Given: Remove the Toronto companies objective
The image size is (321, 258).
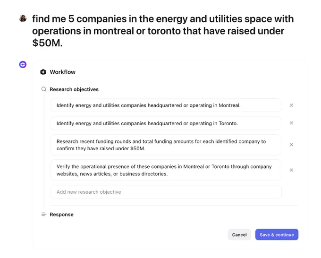Looking at the screenshot, I should click(291, 123).
